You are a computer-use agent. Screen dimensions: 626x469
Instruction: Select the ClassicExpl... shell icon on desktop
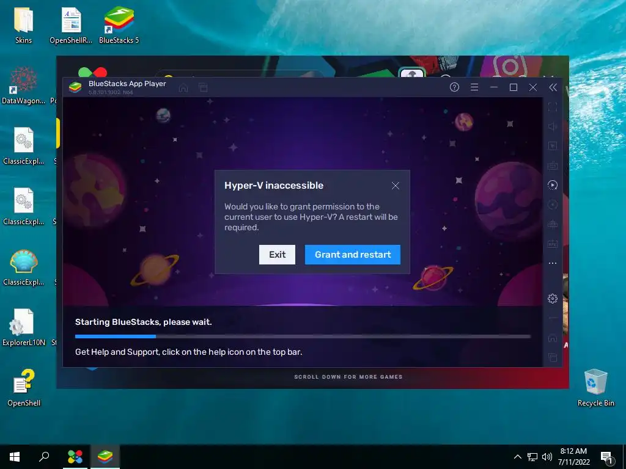[x=24, y=267]
